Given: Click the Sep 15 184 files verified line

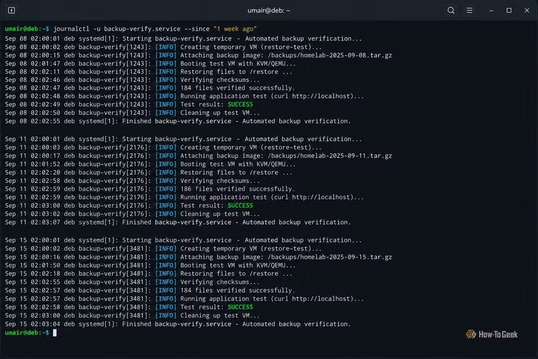Looking at the screenshot, I should [x=150, y=290].
